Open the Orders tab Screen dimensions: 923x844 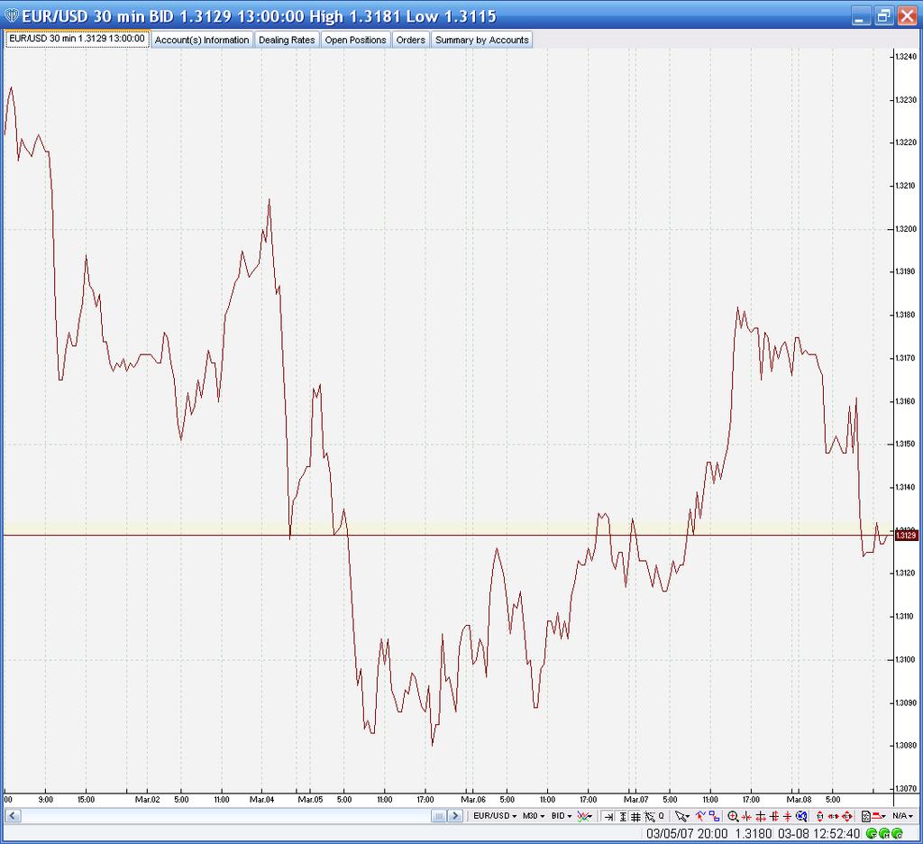410,40
